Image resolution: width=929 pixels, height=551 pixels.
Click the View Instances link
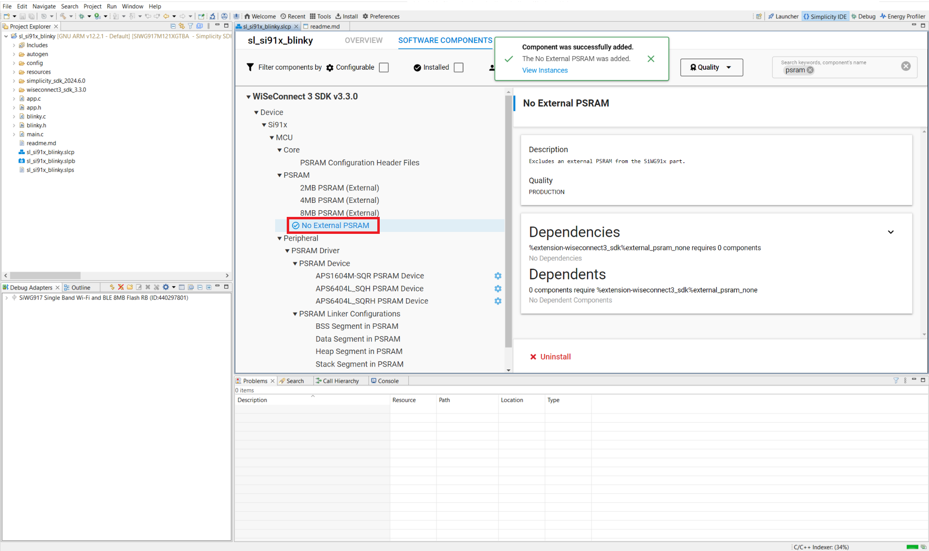tap(544, 70)
